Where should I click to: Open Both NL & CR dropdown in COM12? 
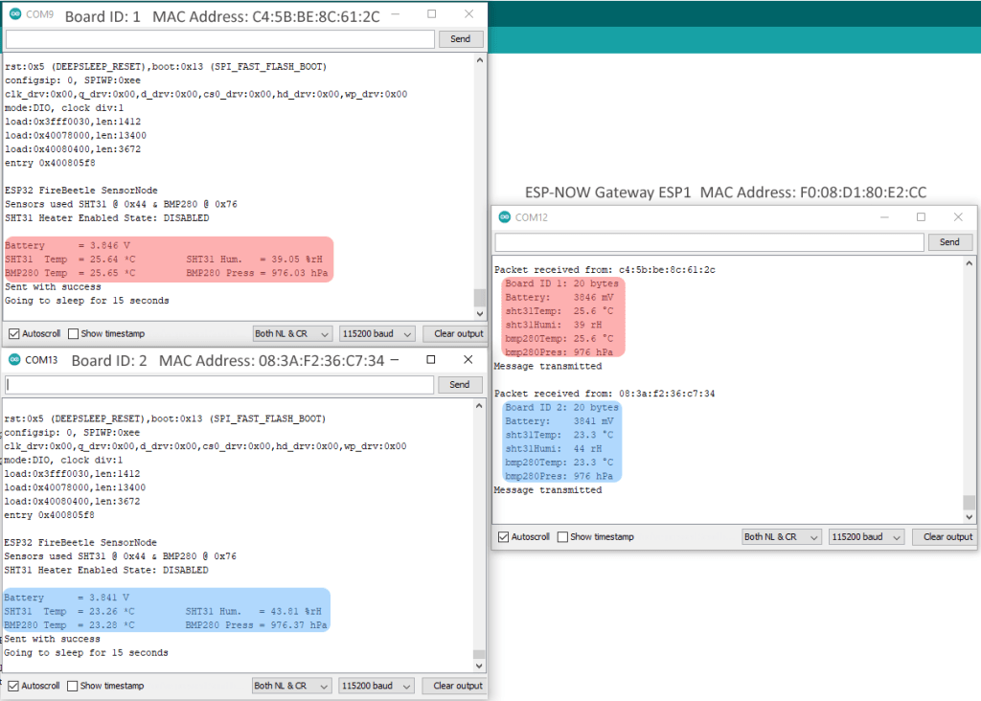coord(781,537)
